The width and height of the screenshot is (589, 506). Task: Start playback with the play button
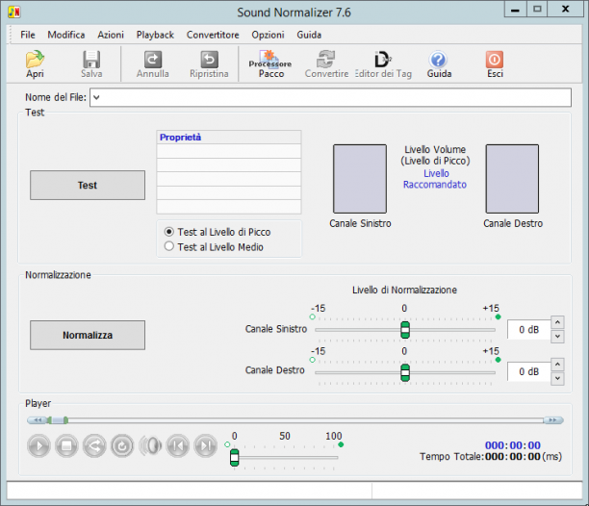(x=38, y=446)
